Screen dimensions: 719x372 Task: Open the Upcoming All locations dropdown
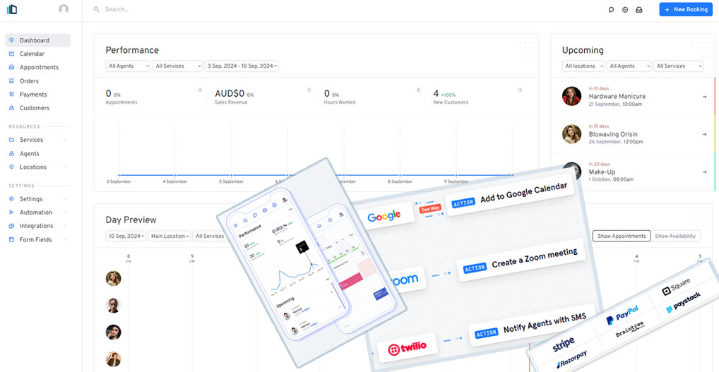(583, 66)
